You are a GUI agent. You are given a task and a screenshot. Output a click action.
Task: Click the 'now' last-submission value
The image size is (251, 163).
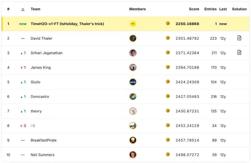[x=223, y=24]
